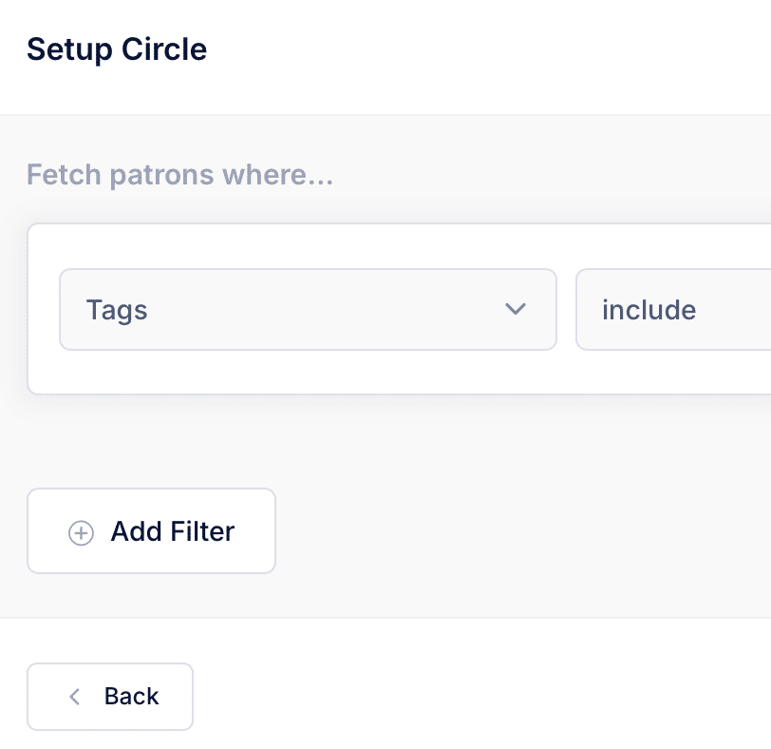Click the white filter row card's left padding
The height and width of the screenshot is (749, 771).
coord(44,309)
